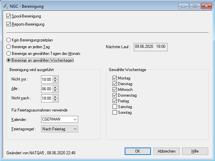Minimize the NGC - Bereinigung window

183,6
